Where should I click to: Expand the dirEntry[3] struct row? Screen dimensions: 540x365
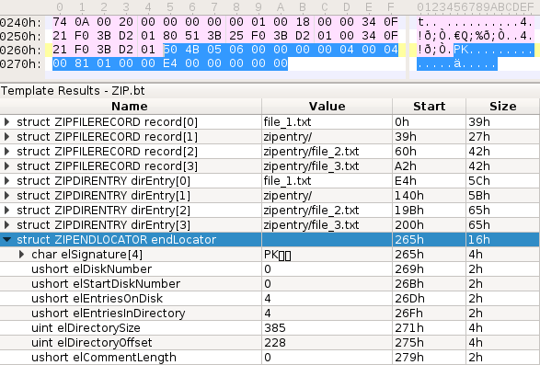point(6,225)
